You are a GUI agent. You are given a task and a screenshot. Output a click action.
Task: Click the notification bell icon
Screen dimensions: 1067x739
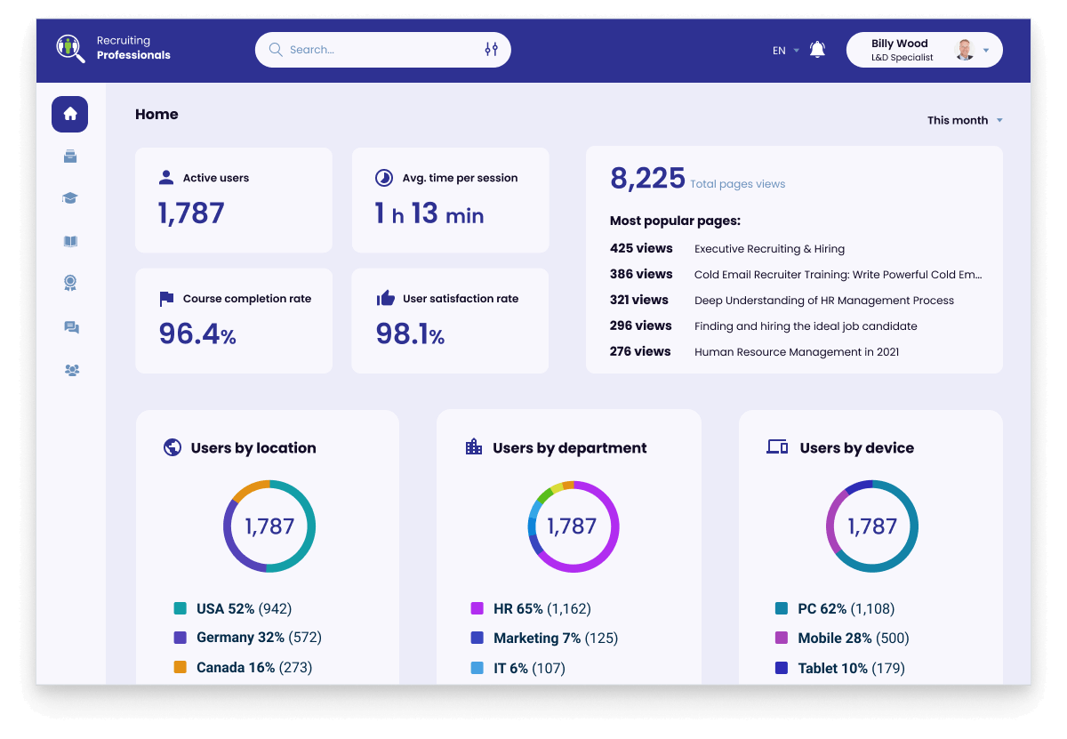pos(817,50)
